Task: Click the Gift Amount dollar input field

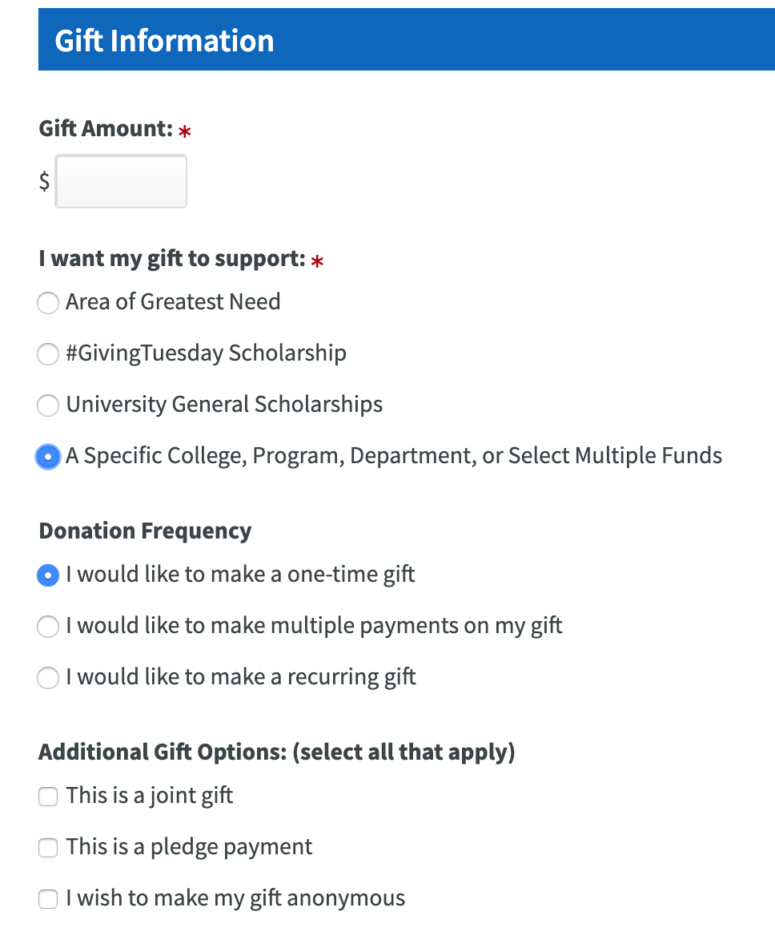Action: 121,182
